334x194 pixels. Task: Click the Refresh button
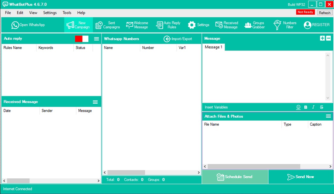coord(325,13)
